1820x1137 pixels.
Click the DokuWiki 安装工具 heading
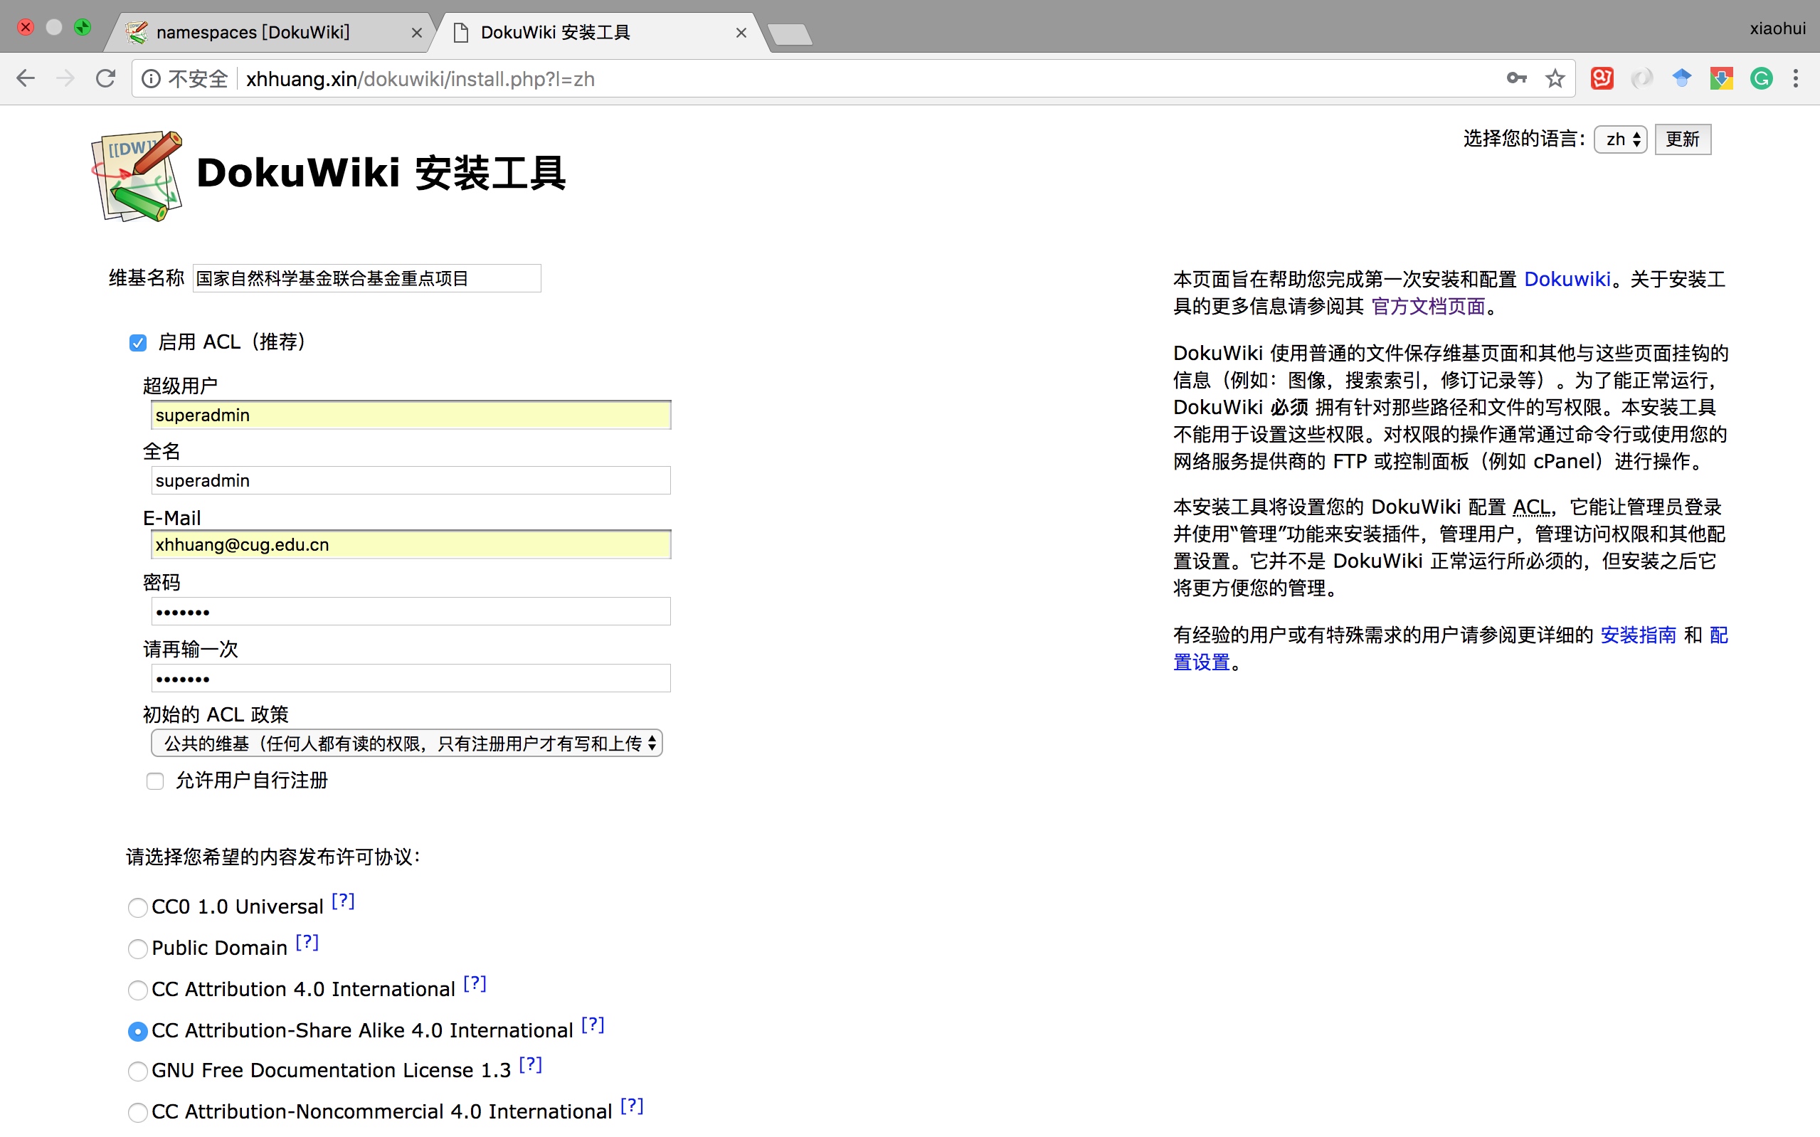point(381,173)
